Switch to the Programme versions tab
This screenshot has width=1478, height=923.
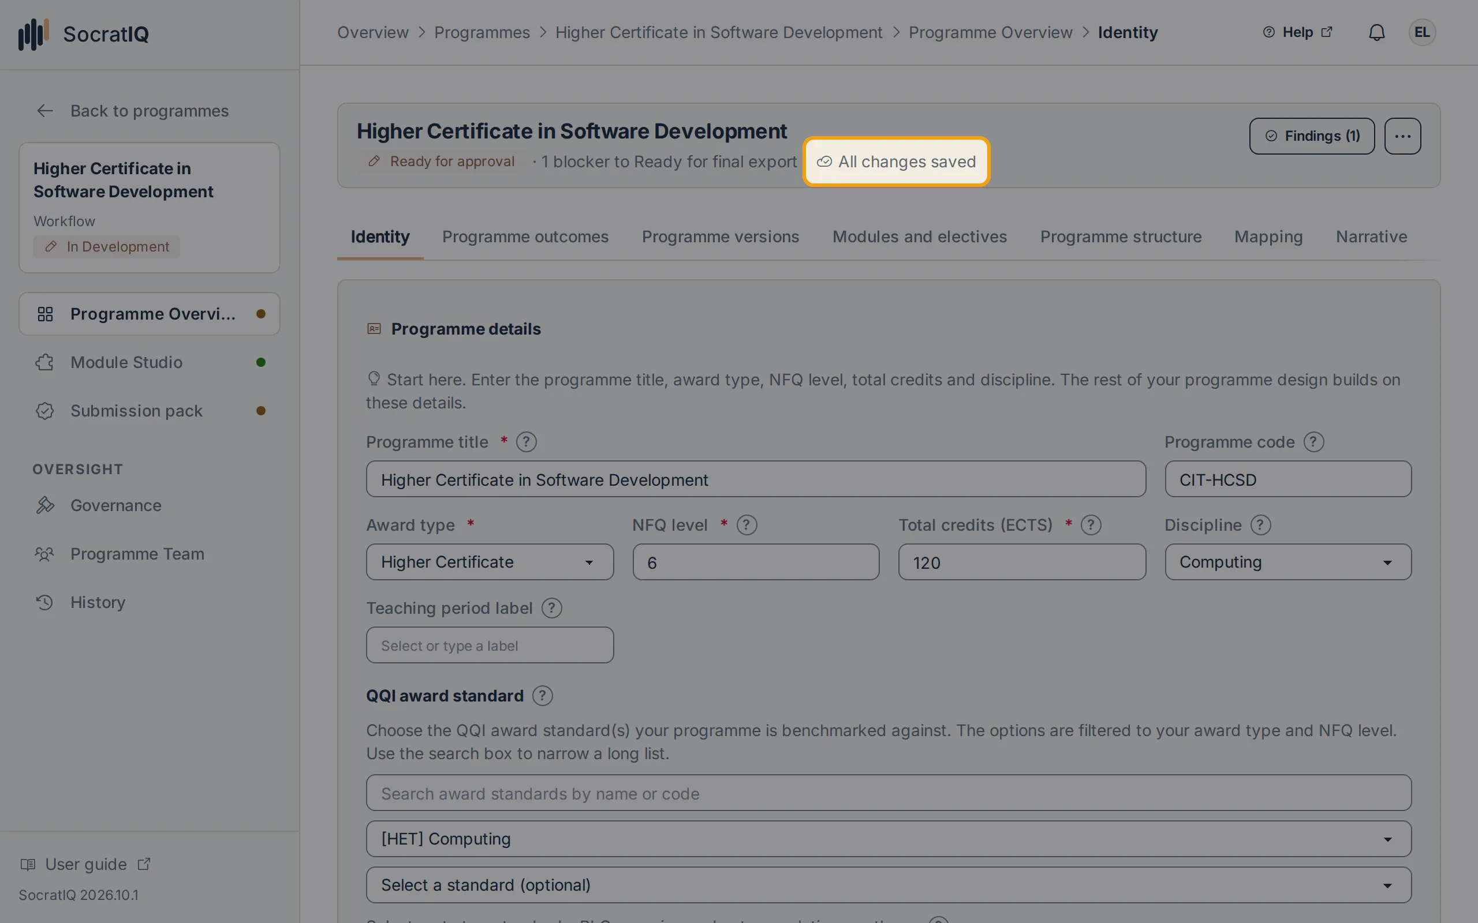point(720,237)
